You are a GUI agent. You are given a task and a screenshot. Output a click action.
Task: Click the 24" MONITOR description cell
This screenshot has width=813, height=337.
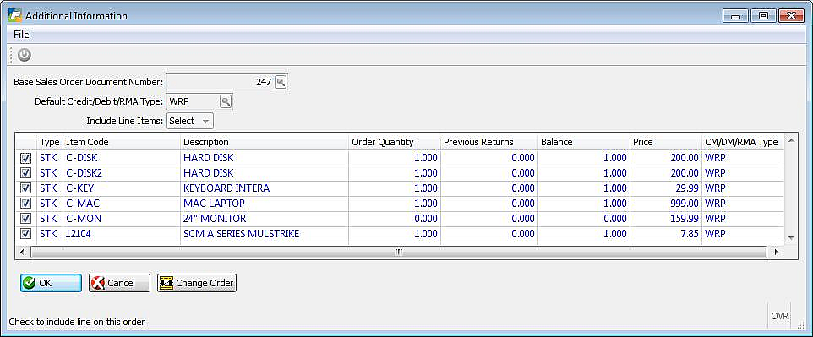[x=264, y=219]
